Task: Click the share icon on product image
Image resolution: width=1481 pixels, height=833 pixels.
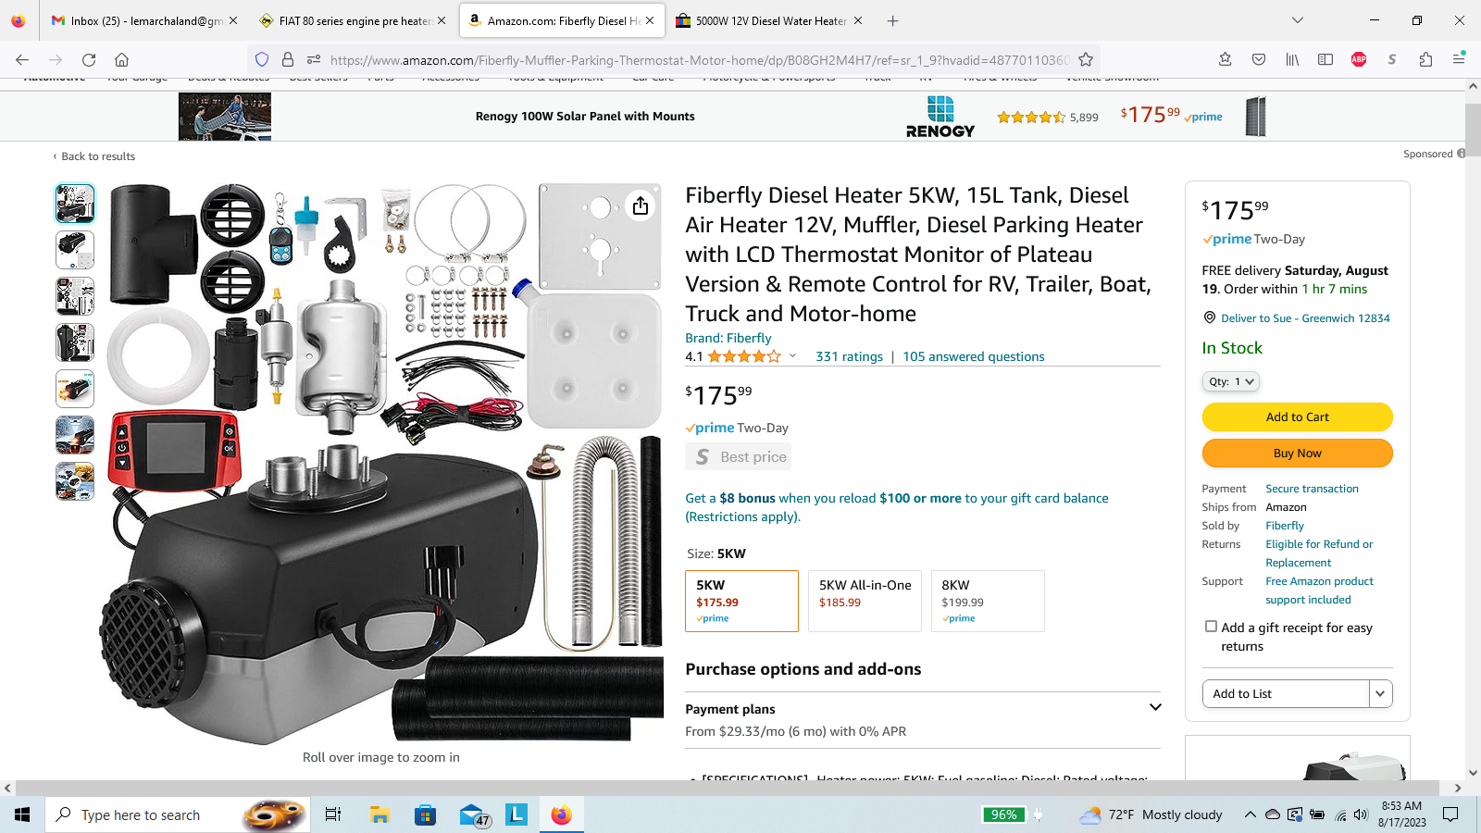Action: [641, 205]
